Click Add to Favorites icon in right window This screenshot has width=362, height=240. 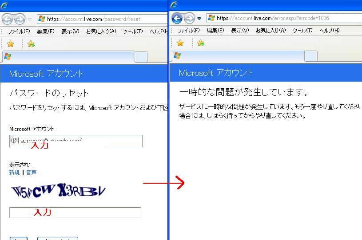tap(201, 43)
